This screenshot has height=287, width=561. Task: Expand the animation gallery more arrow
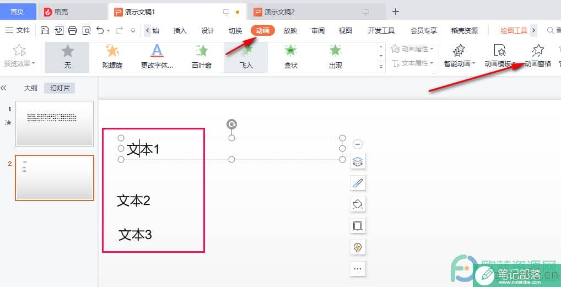pyautogui.click(x=381, y=67)
